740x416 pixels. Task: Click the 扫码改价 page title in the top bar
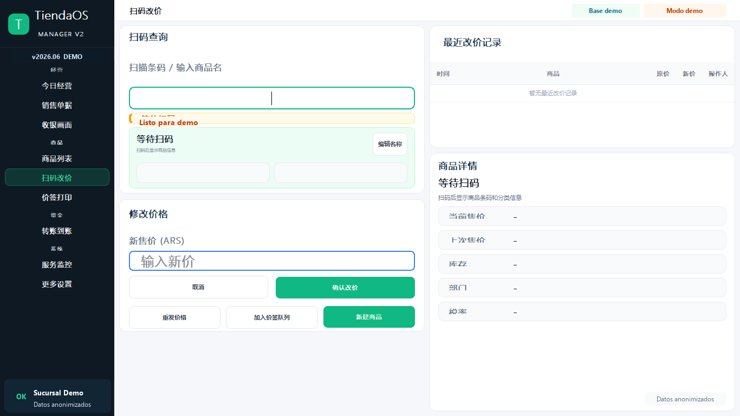(146, 11)
